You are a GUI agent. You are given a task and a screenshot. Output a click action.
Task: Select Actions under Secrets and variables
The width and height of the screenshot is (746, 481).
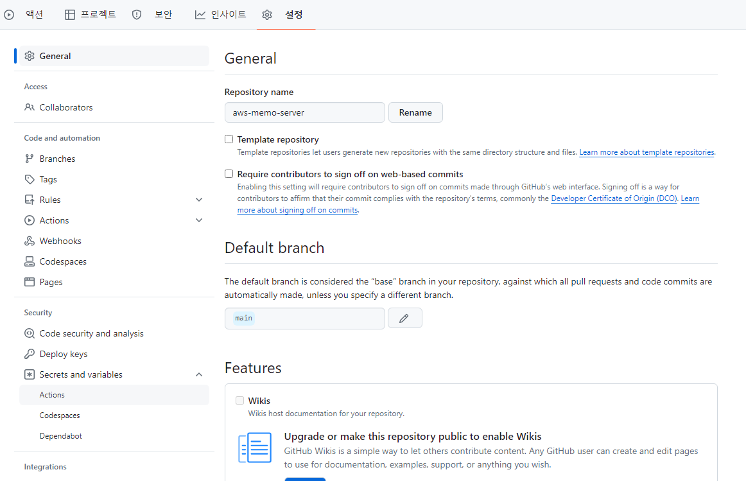point(114,395)
